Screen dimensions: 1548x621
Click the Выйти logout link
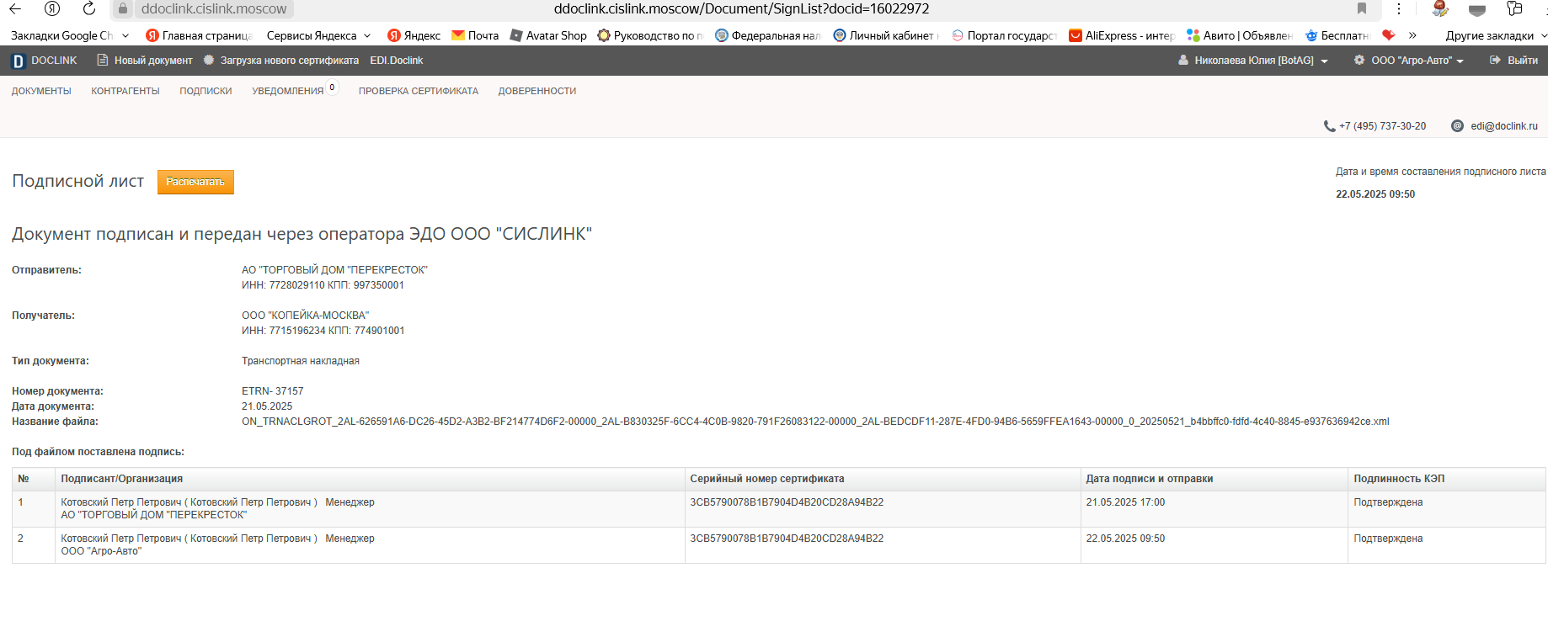point(1523,61)
